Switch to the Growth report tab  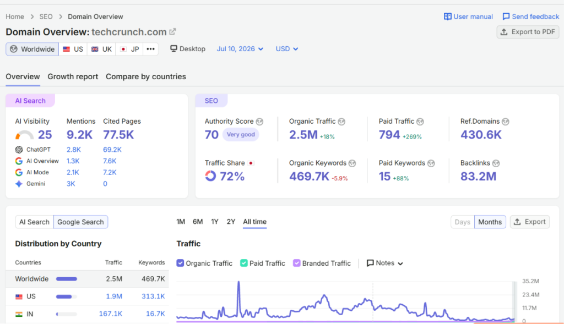point(73,76)
